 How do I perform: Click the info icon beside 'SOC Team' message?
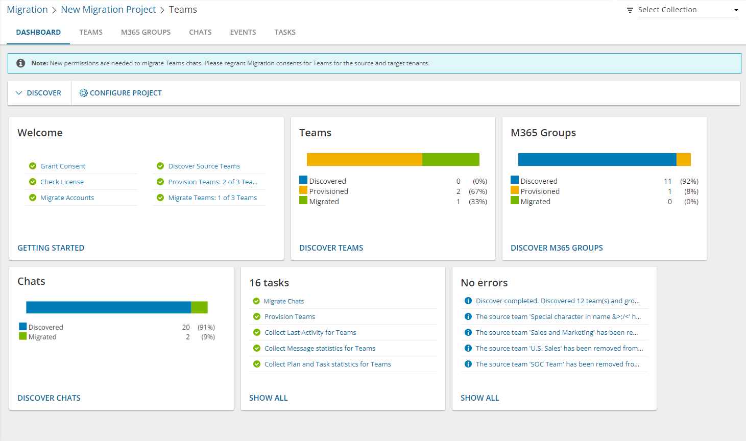point(468,364)
